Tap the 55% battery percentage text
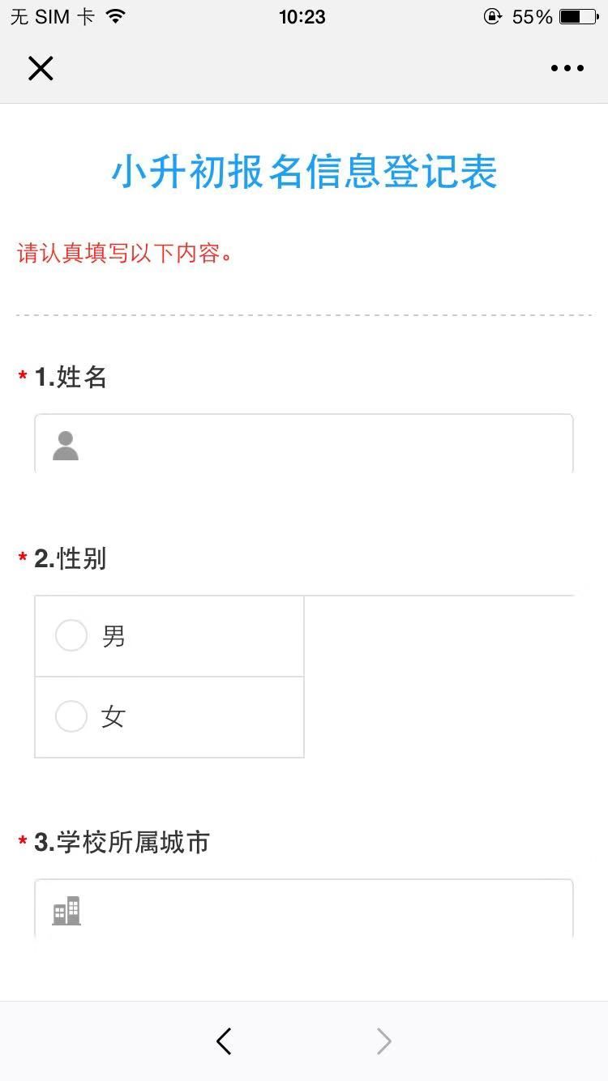This screenshot has height=1081, width=608. (x=531, y=16)
